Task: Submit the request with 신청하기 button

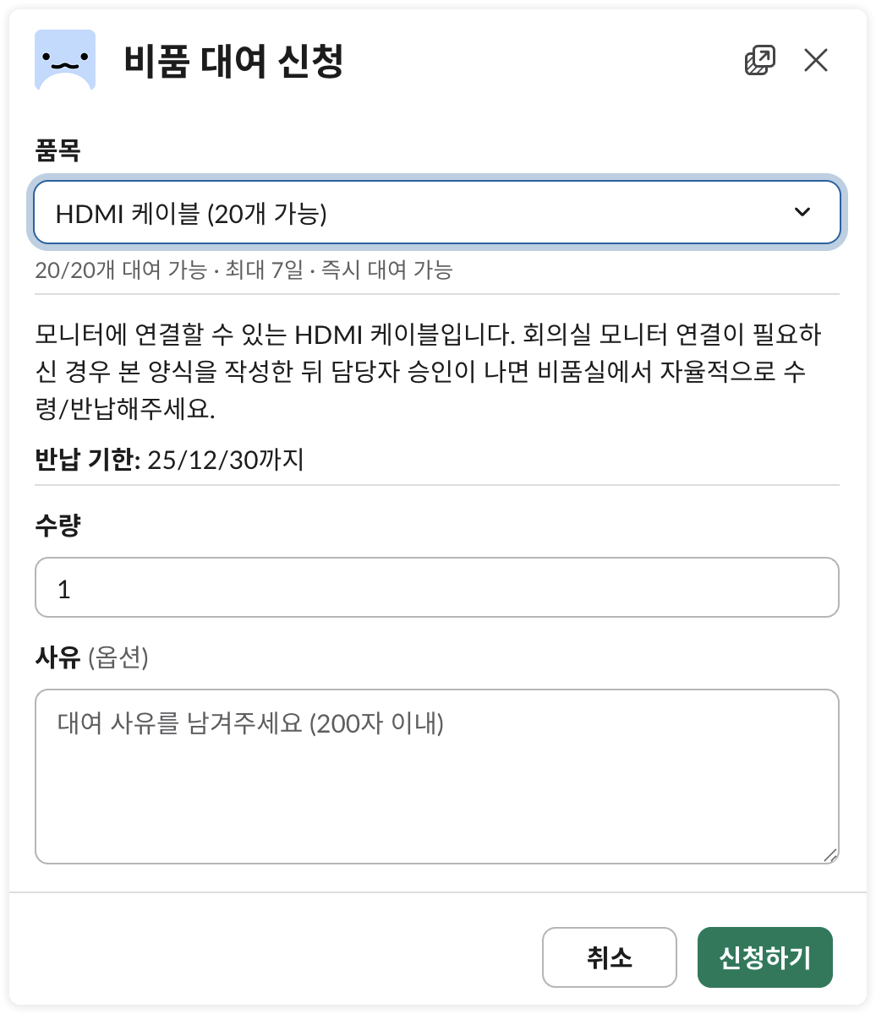Action: 764,957
